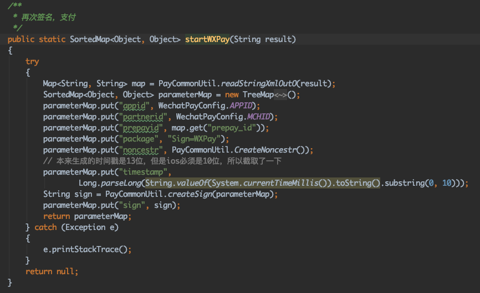480x293 pixels.
Task: Click the MCHID constant
Action: (x=259, y=117)
